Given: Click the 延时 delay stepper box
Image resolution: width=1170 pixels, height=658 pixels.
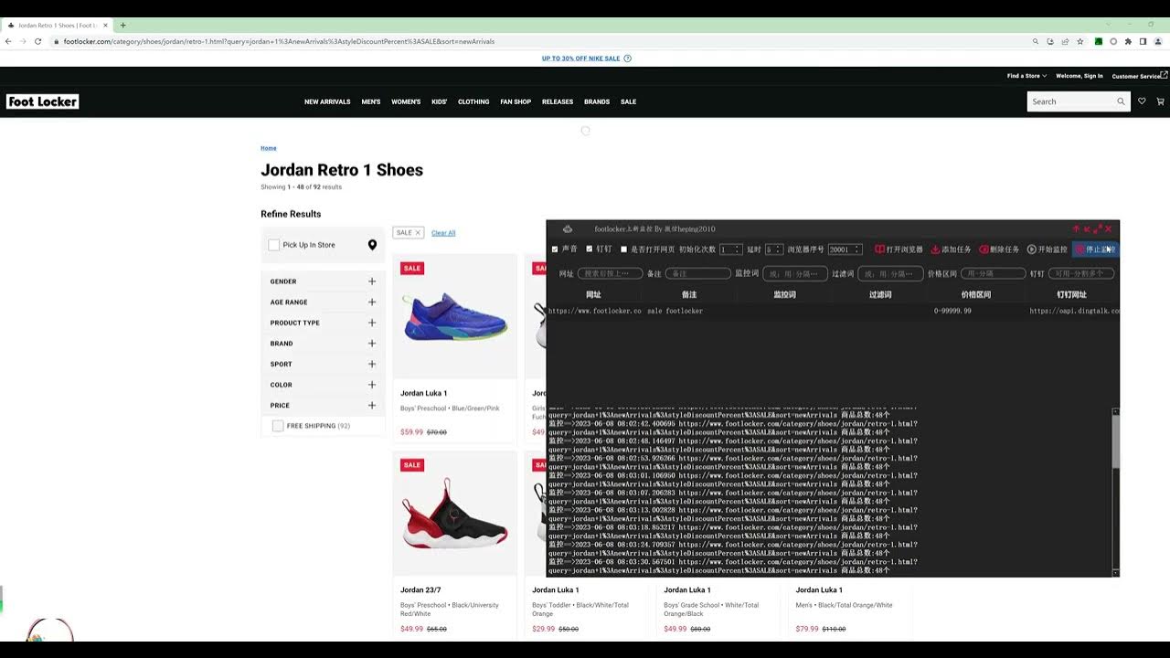Looking at the screenshot, I should coord(773,249).
